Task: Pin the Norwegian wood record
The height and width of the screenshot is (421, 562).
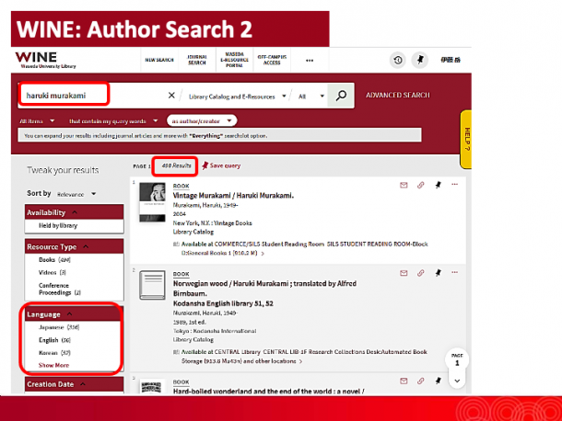Action: pyautogui.click(x=438, y=273)
